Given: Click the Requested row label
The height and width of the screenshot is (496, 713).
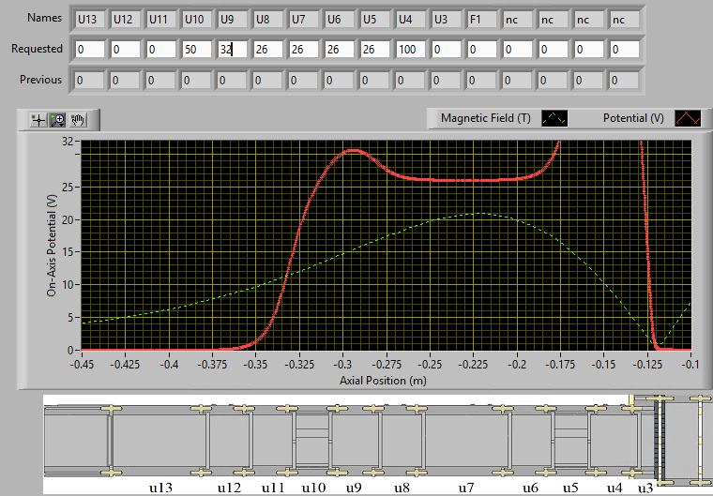Looking at the screenshot, I should (x=37, y=49).
